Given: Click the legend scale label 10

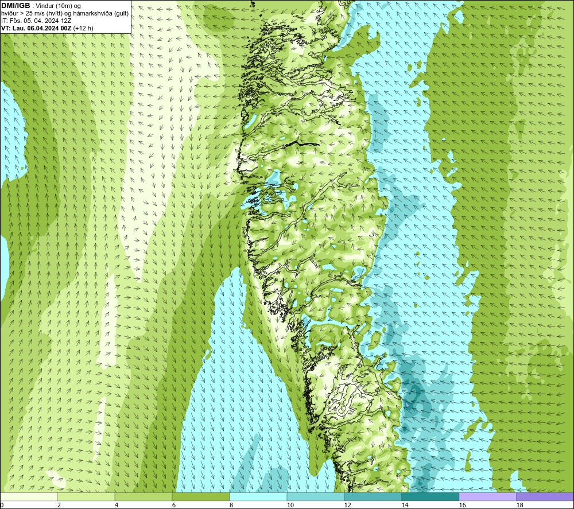Looking at the screenshot, I should coord(290,506).
